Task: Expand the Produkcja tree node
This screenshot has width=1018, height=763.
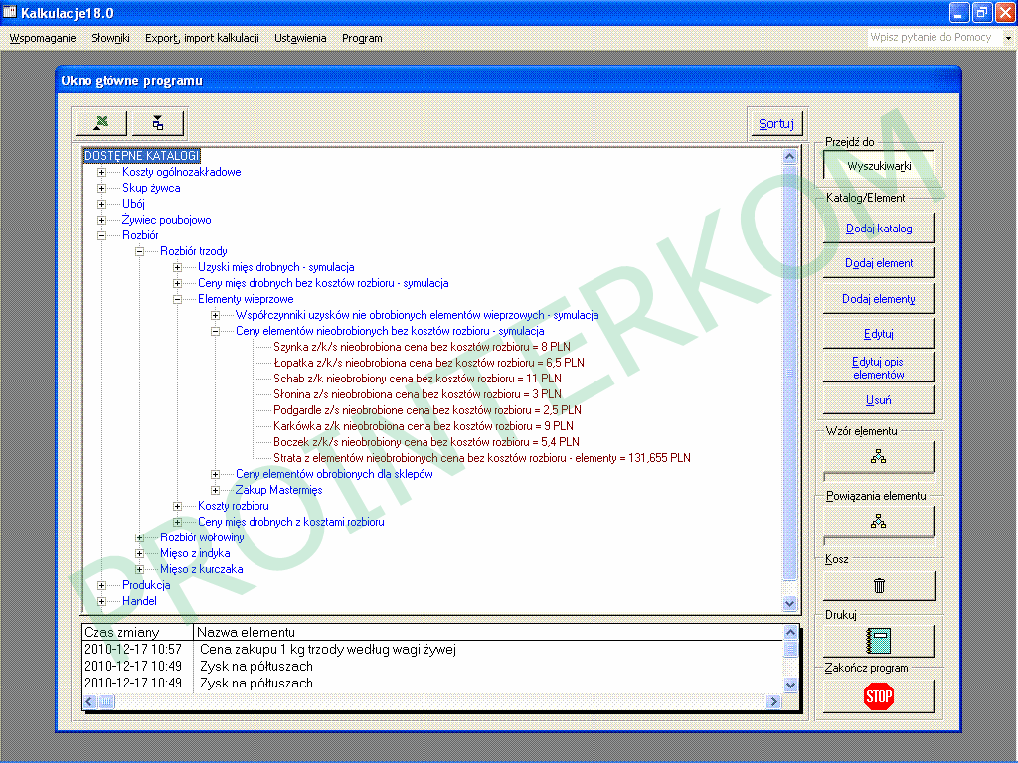Action: (101, 585)
